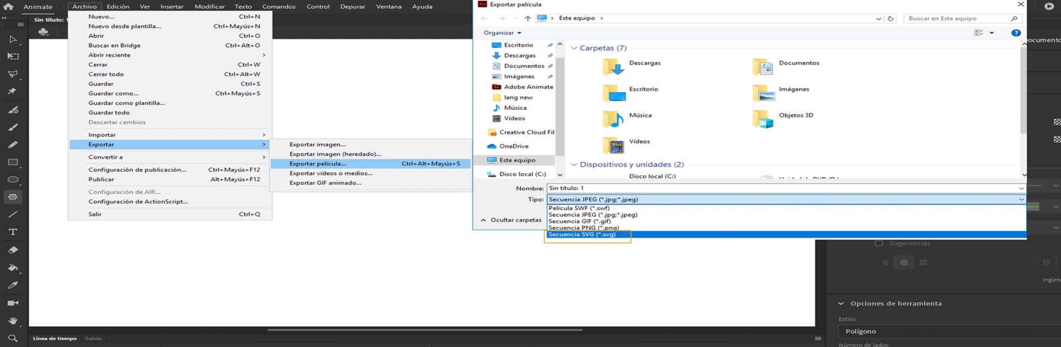This screenshot has width=1061, height=347.
Task: Click the Buscar en Este equipo search field
Action: (962, 19)
